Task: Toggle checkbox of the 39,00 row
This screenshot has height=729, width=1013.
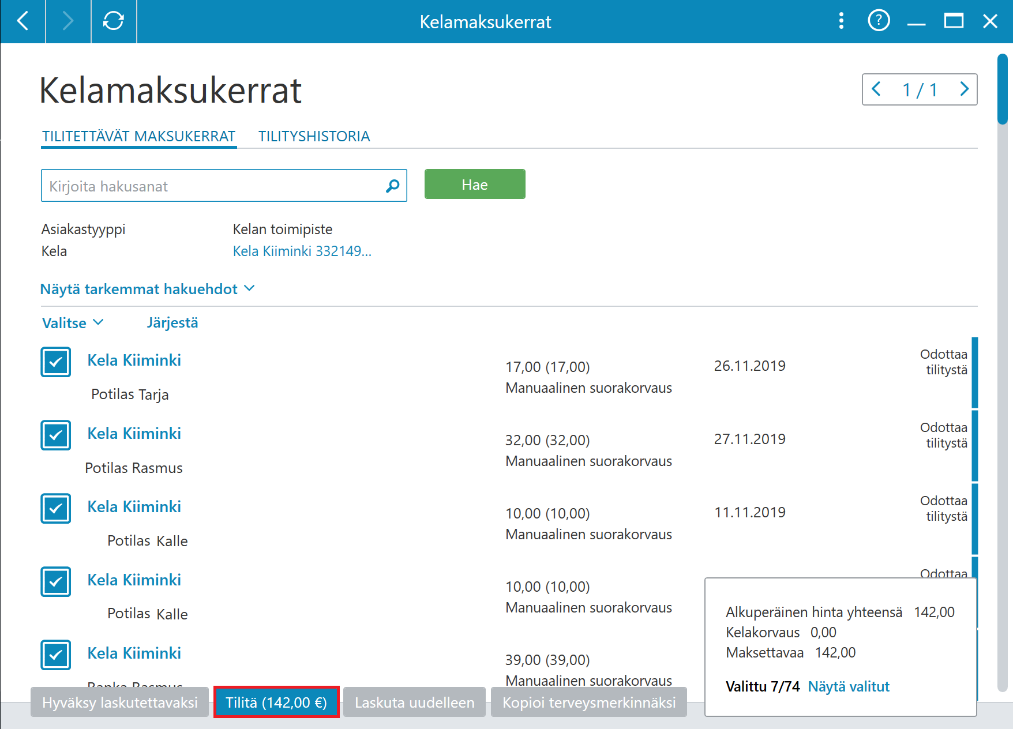Action: (56, 655)
